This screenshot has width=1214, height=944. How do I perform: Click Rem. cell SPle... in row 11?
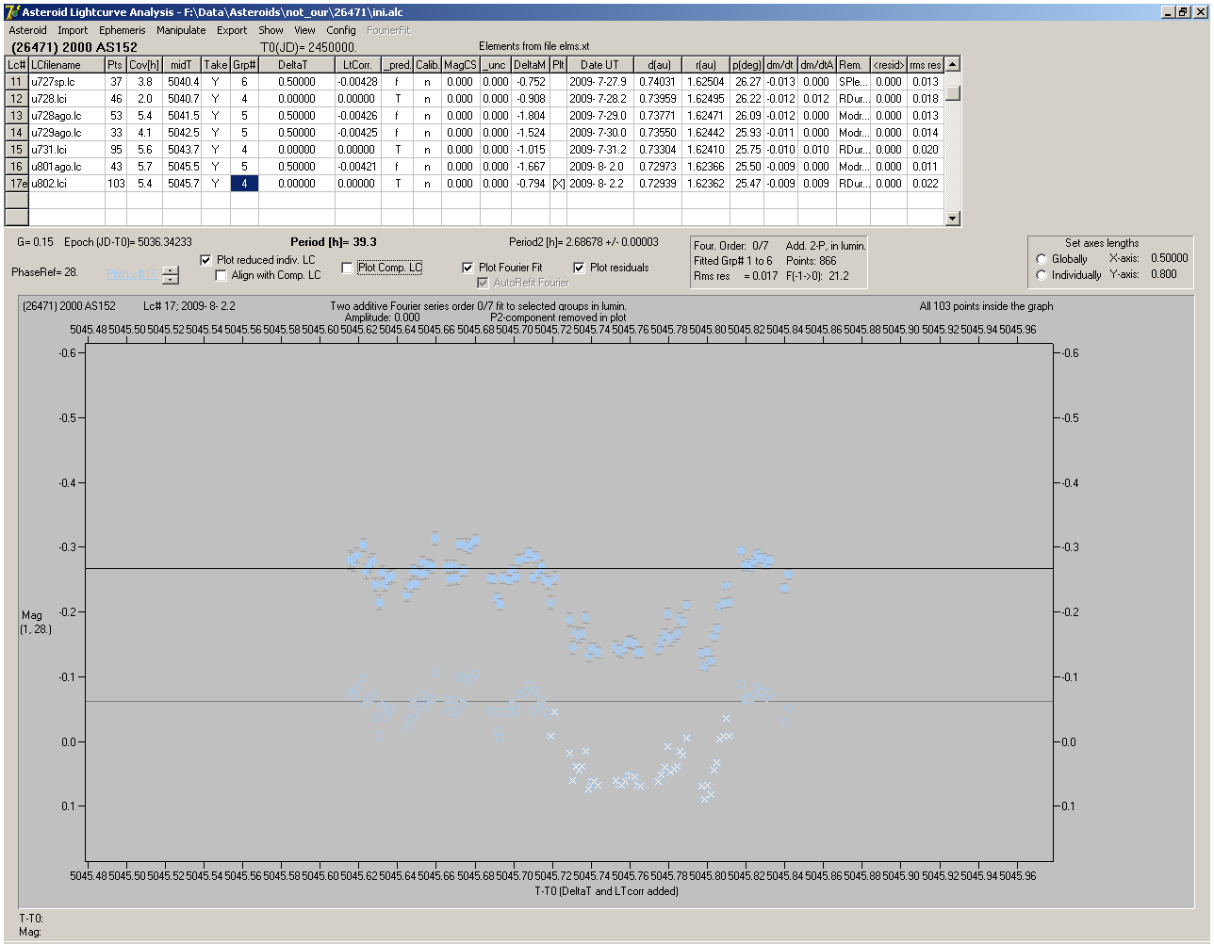click(852, 82)
